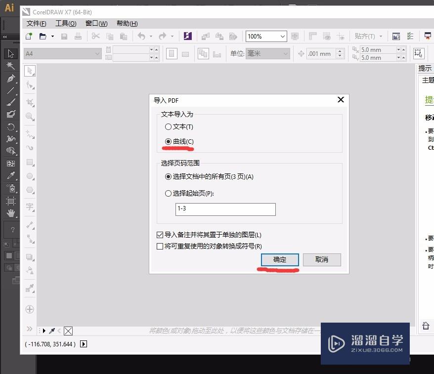Select the CorelDRAW Polygon tool

pyautogui.click(x=30, y=190)
